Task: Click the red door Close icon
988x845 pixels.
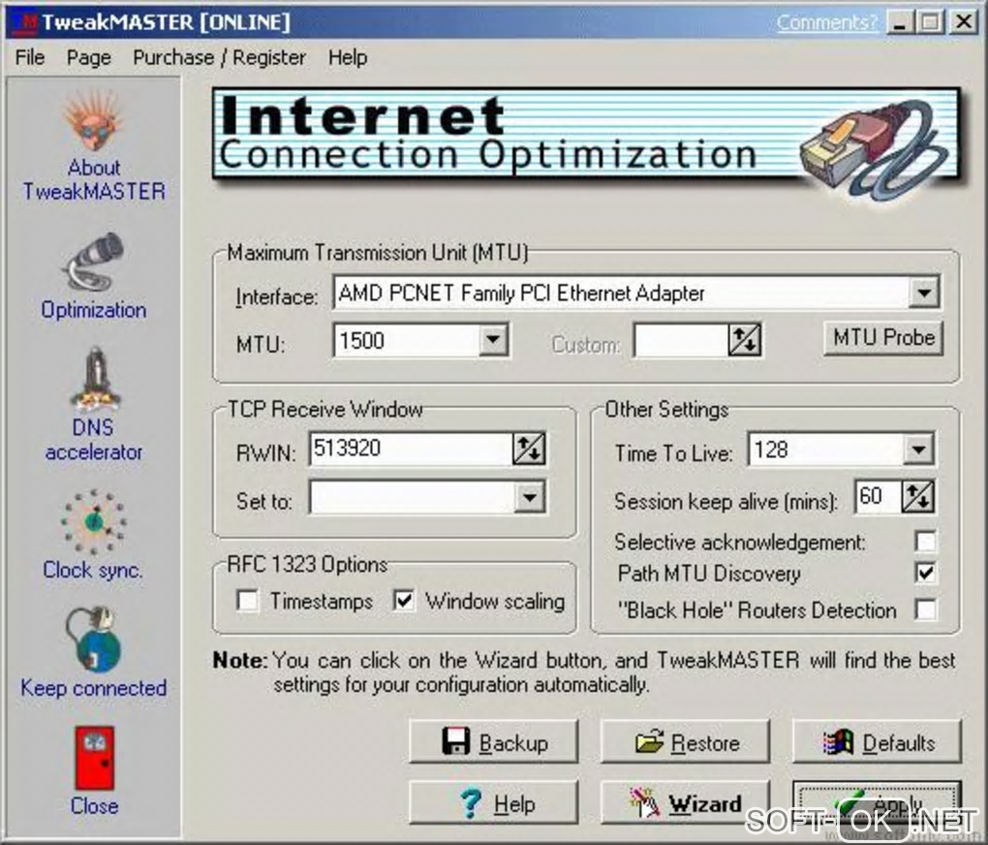Action: point(95,758)
